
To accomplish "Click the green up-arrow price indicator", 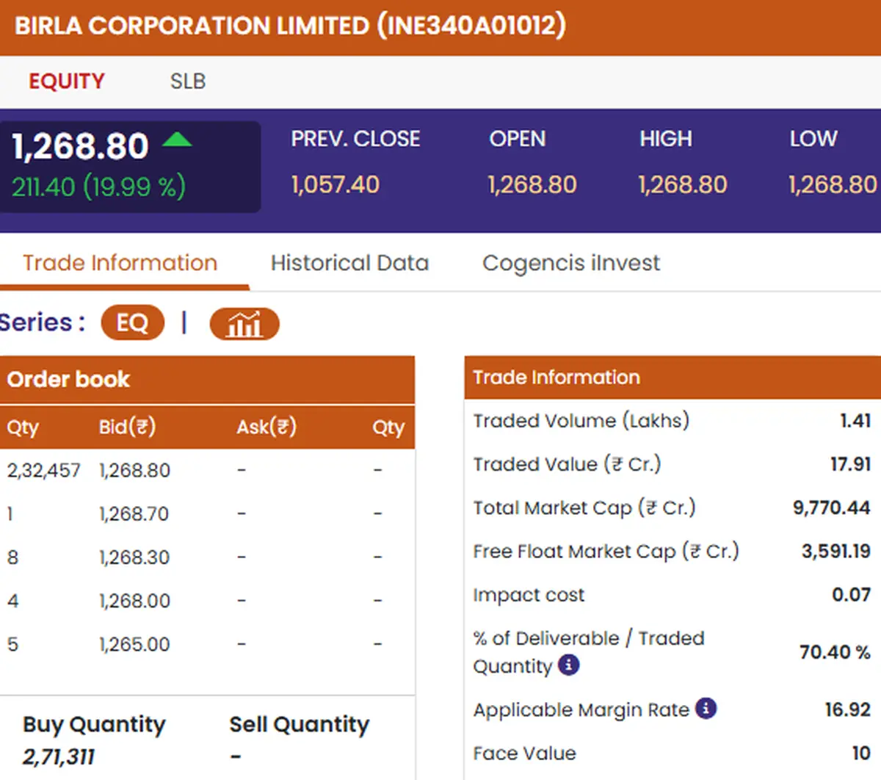I will click(x=177, y=139).
